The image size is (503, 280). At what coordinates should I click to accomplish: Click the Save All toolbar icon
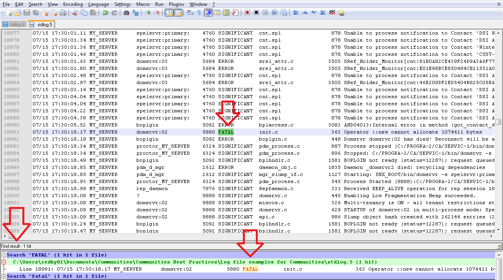35,13
